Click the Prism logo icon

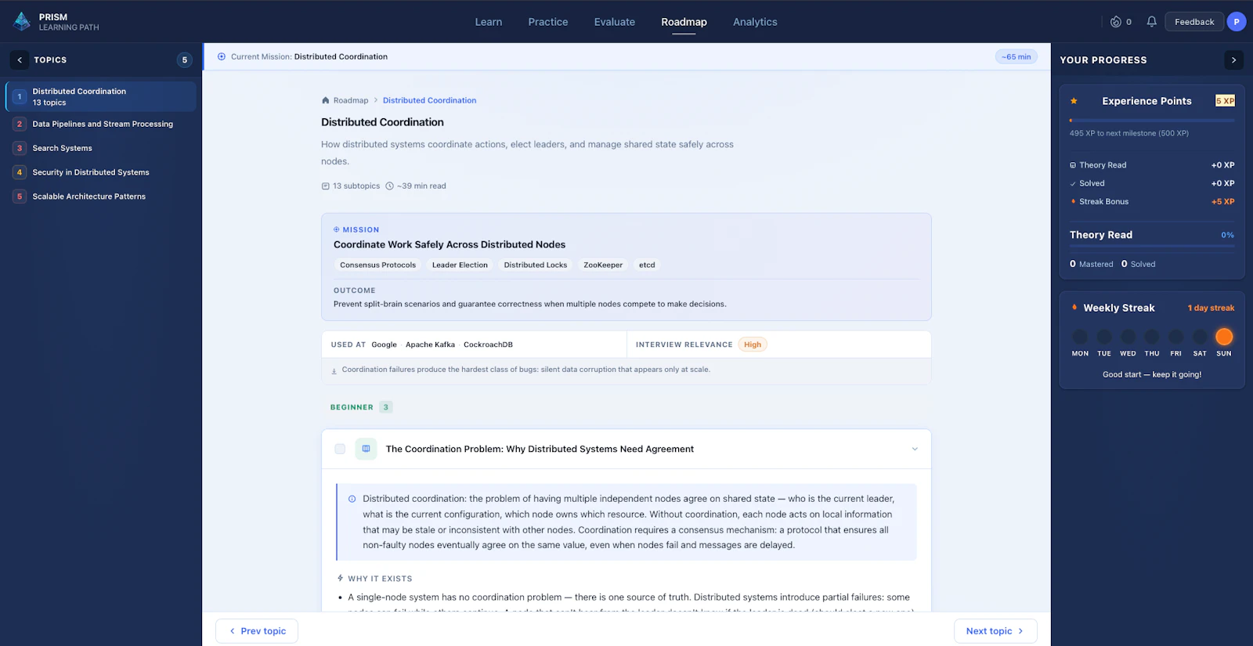22,21
